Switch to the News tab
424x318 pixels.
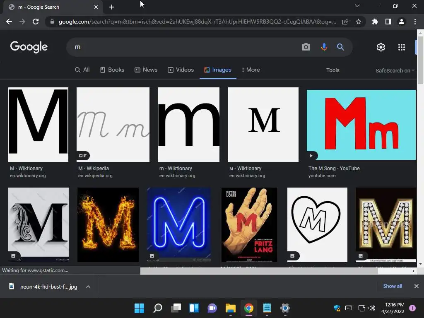(146, 70)
